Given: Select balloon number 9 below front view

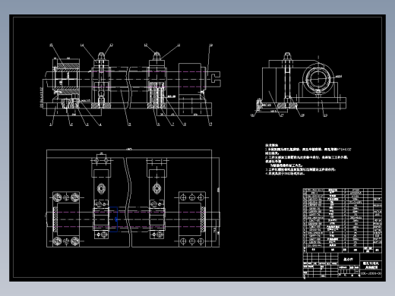Looking at the screenshot, I should click(210, 124).
